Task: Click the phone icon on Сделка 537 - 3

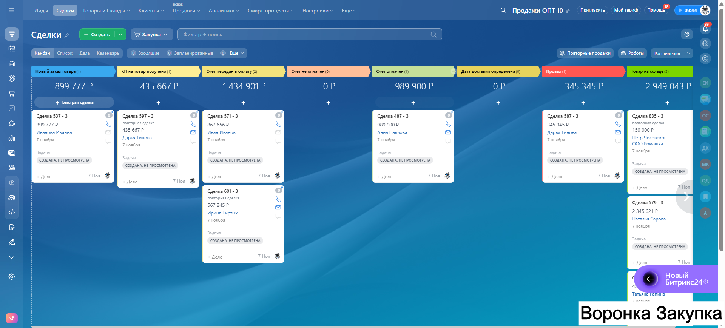Action: (108, 124)
